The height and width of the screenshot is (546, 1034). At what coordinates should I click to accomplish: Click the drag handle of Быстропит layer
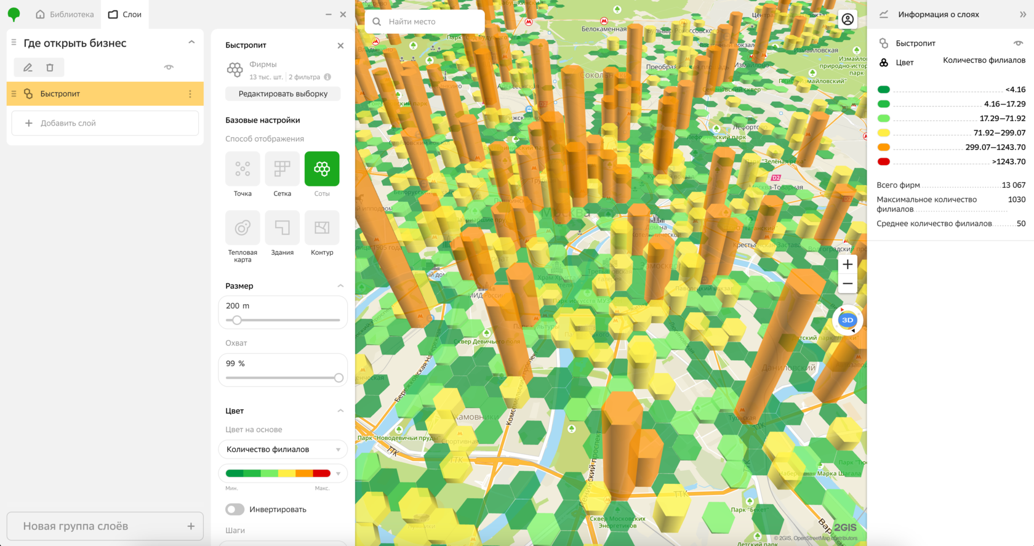click(x=14, y=94)
